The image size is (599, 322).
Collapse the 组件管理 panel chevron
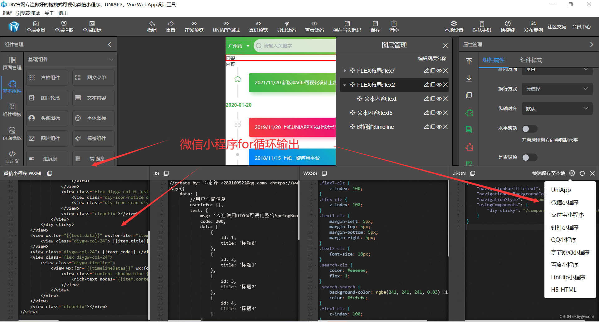(x=110, y=45)
